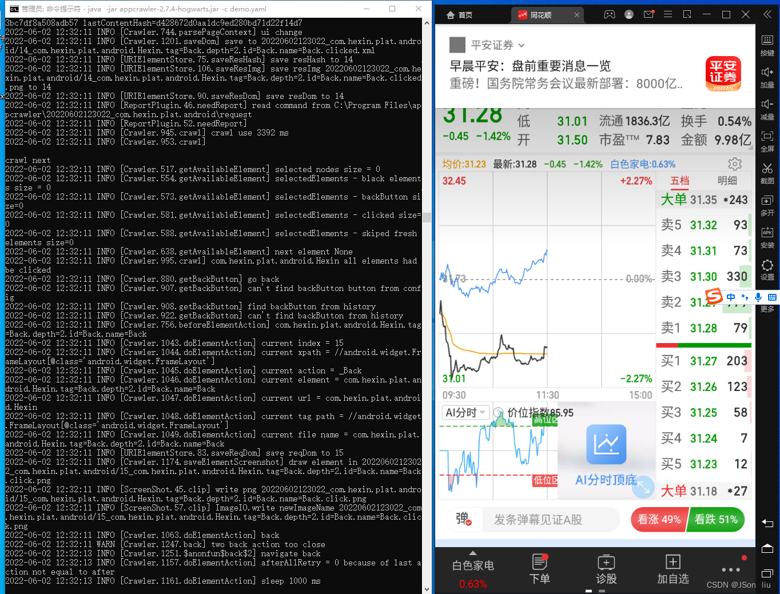
Task: Switch to the 明细 details tab
Action: point(727,181)
